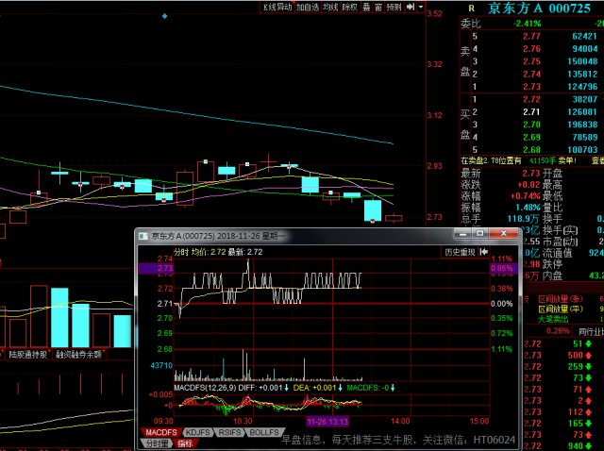Image resolution: width=604 pixels, height=451 pixels.
Task: Click the 11-26 13:13 time marker
Action: coord(327,421)
